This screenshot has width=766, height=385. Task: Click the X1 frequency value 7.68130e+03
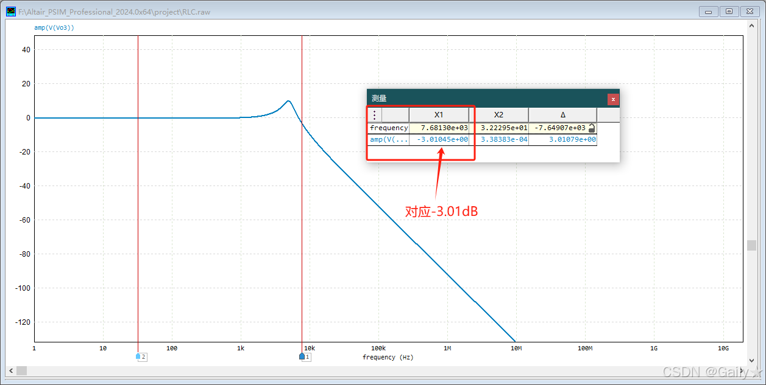click(x=444, y=128)
